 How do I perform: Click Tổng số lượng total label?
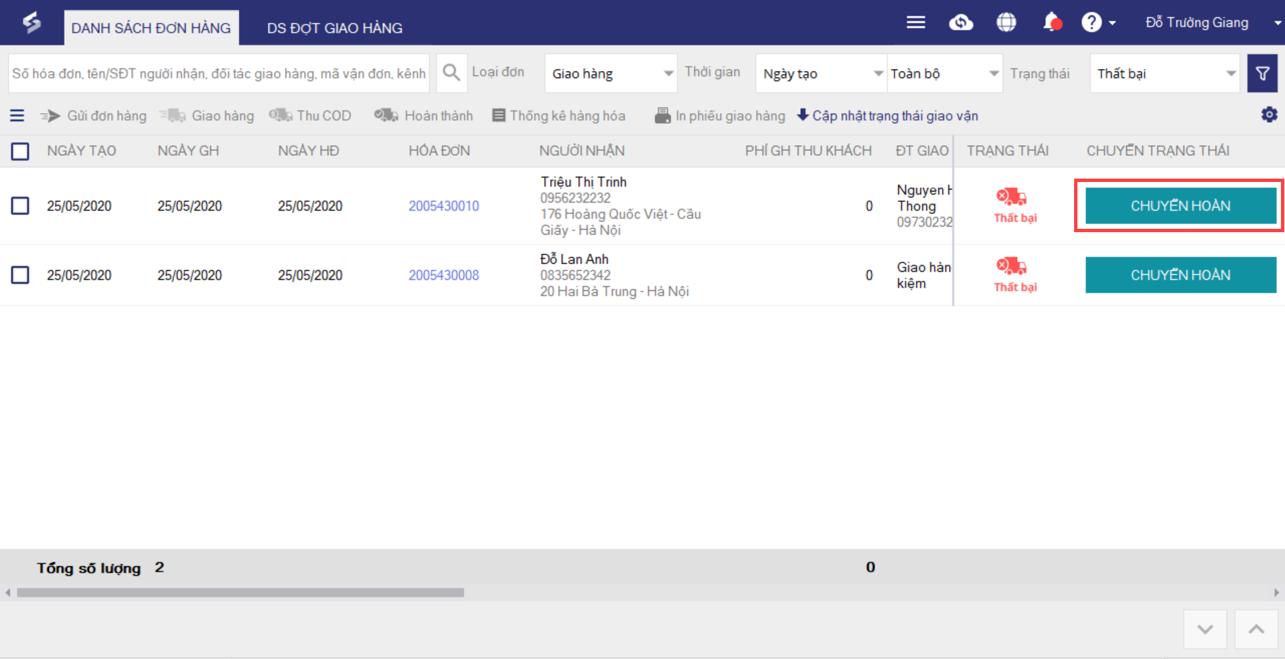coord(89,568)
